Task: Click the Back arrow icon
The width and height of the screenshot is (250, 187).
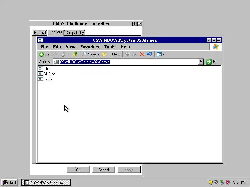Action: click(x=42, y=54)
